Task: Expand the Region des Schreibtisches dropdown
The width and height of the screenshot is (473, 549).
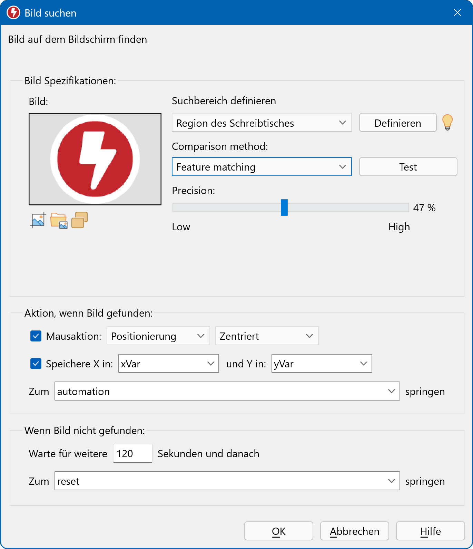Action: click(262, 123)
